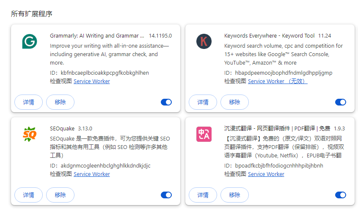Screen dimensions: 358x211
Task: Open 详情 for SEOquake
Action: [28, 195]
